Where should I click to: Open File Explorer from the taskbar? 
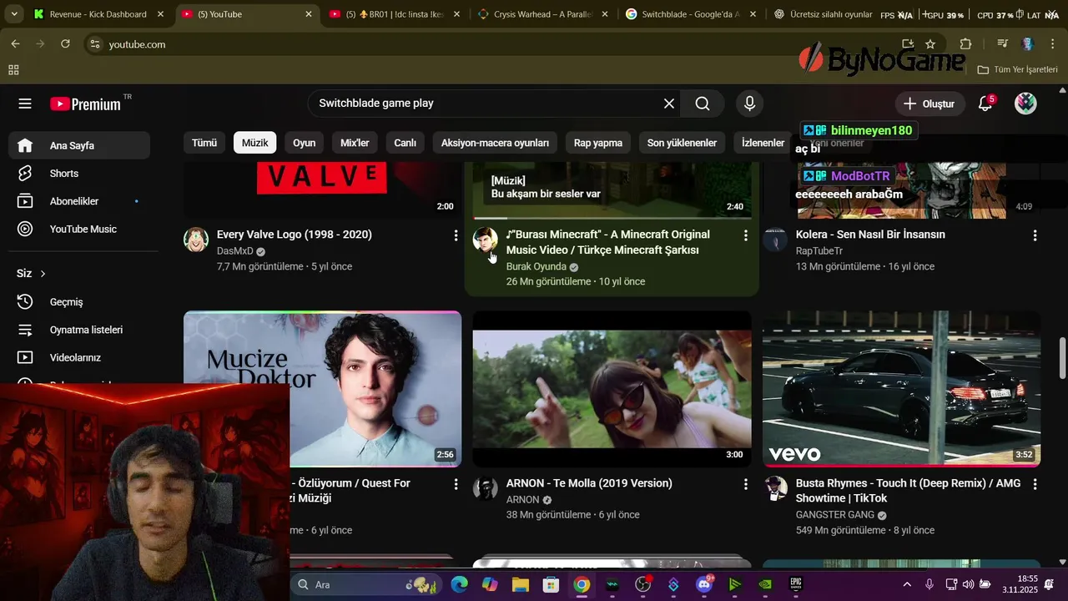[x=521, y=584]
